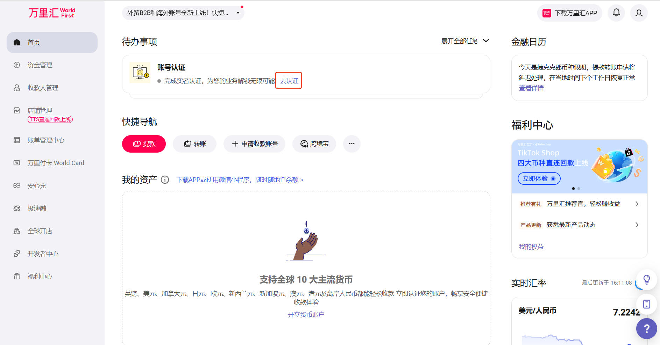The height and width of the screenshot is (345, 660).
Task: Open the 获悉最新产品动态 row chevron
Action: tap(637, 225)
